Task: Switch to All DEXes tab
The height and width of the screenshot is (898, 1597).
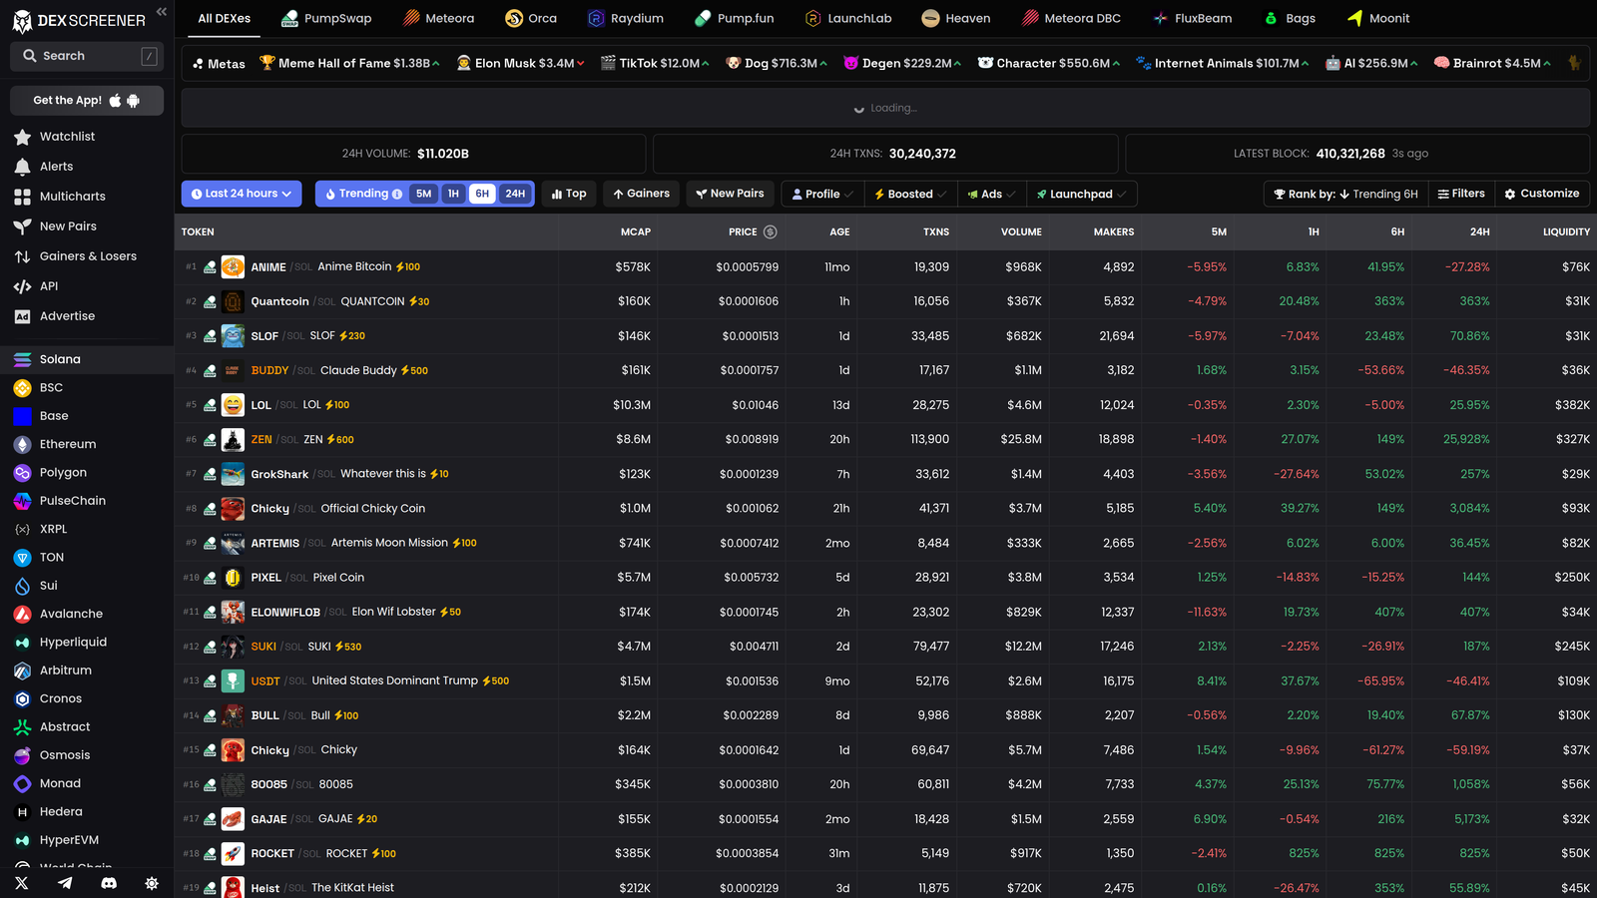Action: click(x=225, y=18)
